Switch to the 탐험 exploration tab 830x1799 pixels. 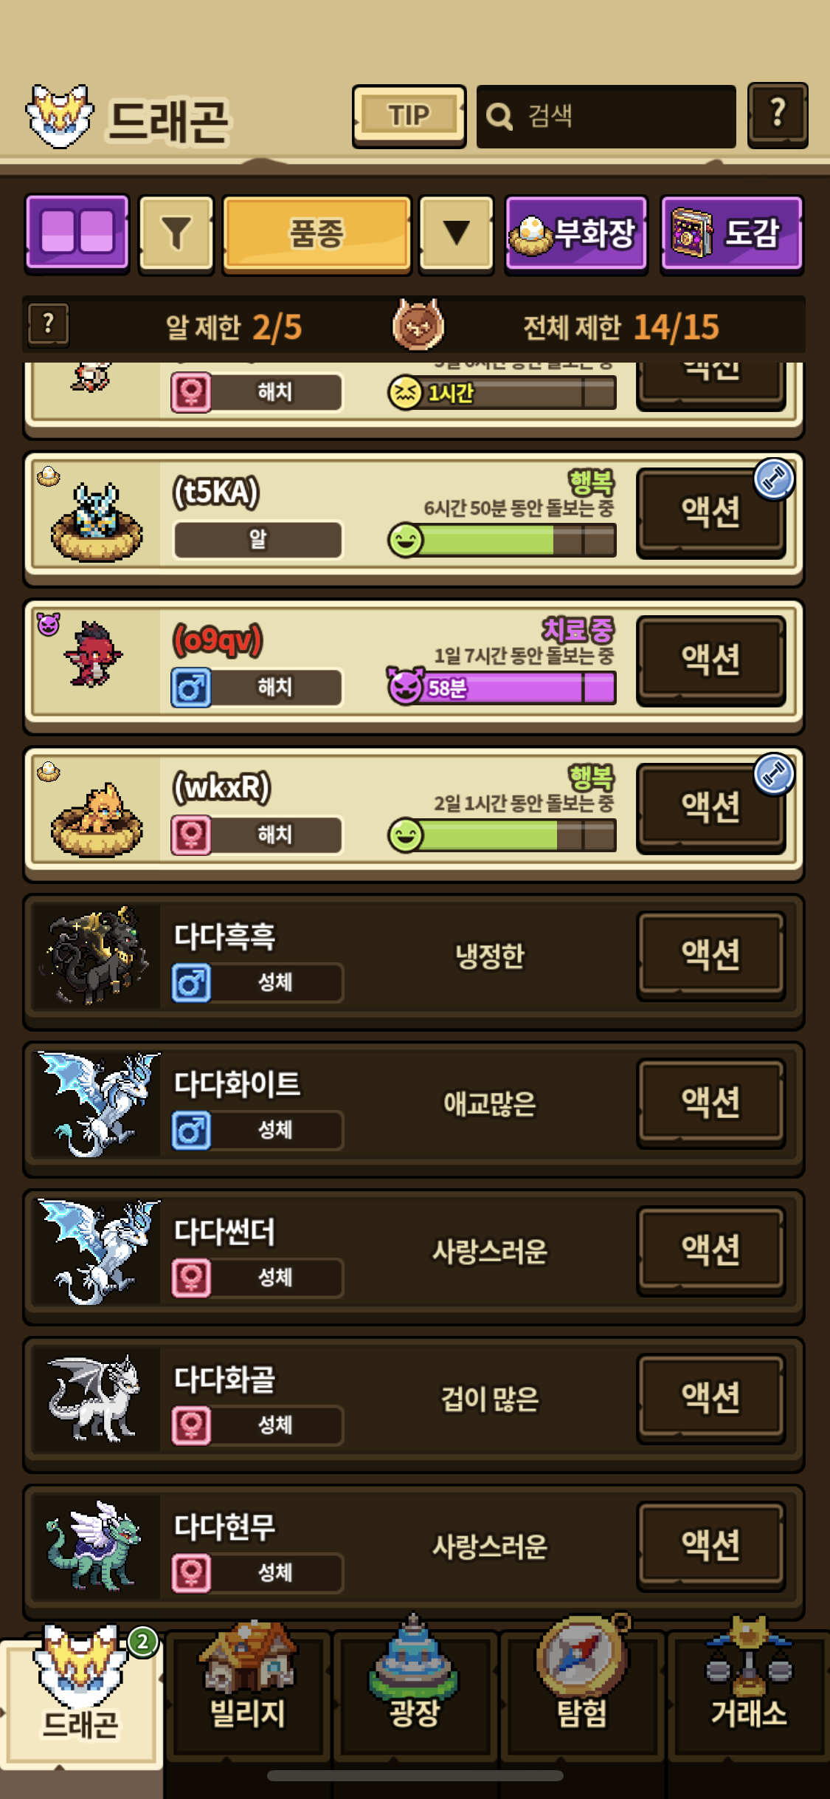click(582, 1691)
